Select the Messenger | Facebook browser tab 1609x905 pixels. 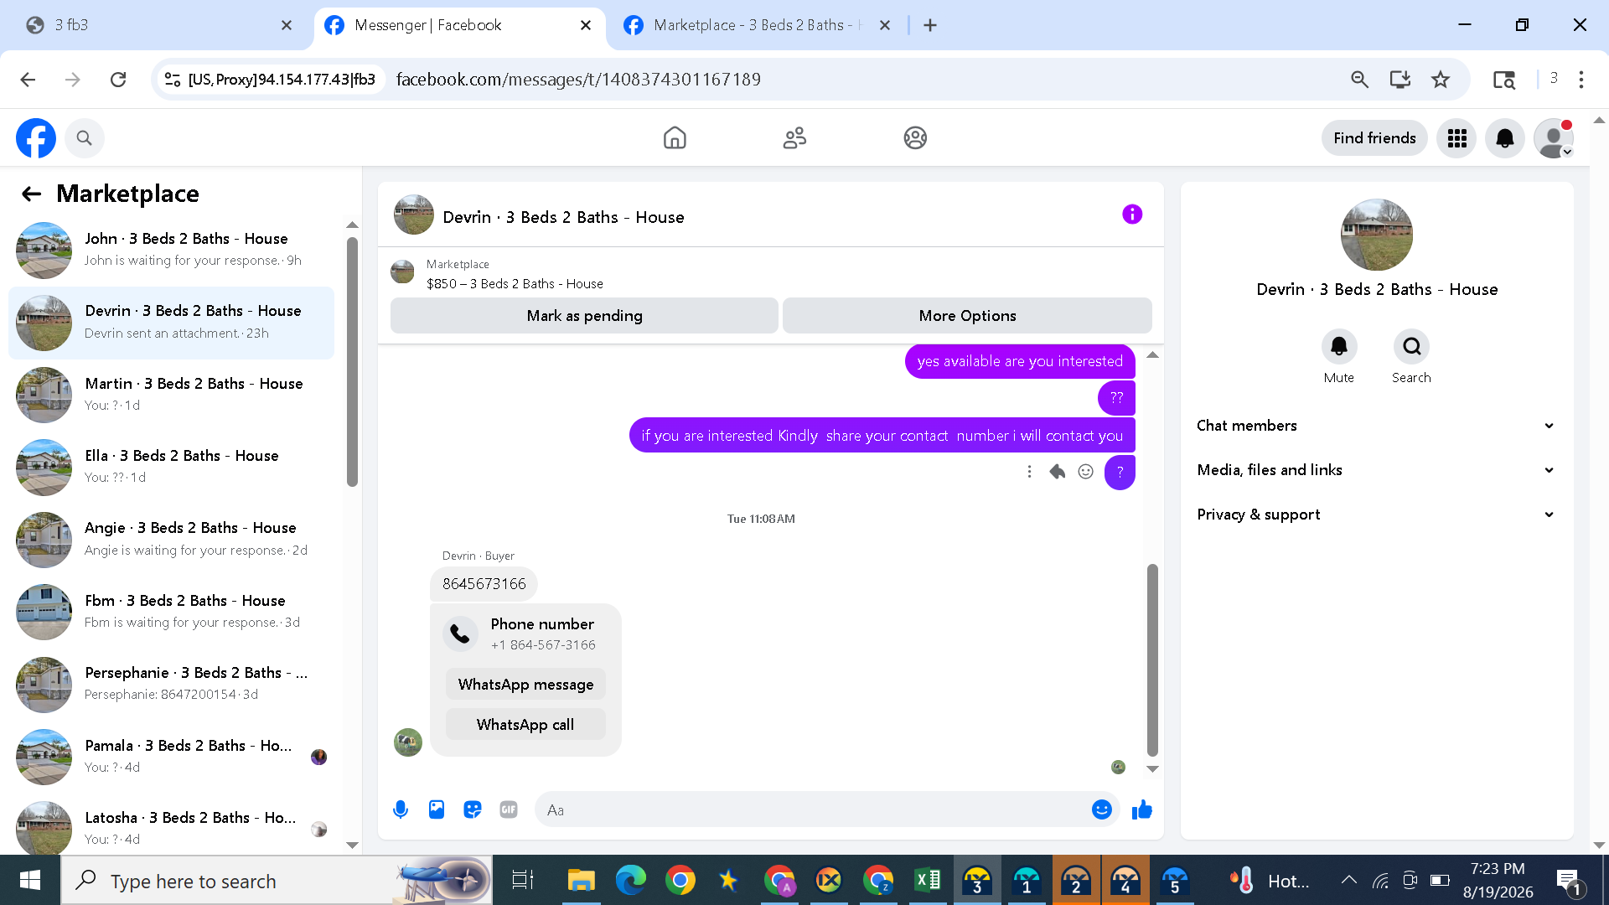(x=458, y=25)
